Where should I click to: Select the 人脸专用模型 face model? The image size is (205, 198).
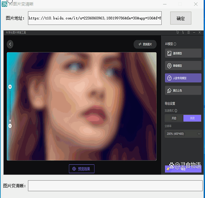click(x=183, y=78)
